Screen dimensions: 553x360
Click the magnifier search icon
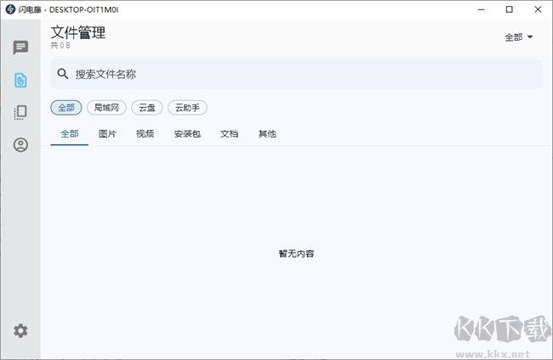point(62,74)
